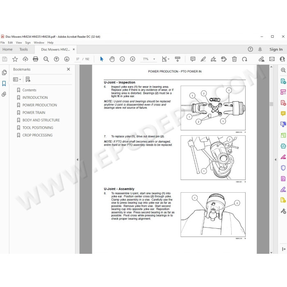287x287 pixels.
Task: Open the View menu
Action: click(19, 43)
